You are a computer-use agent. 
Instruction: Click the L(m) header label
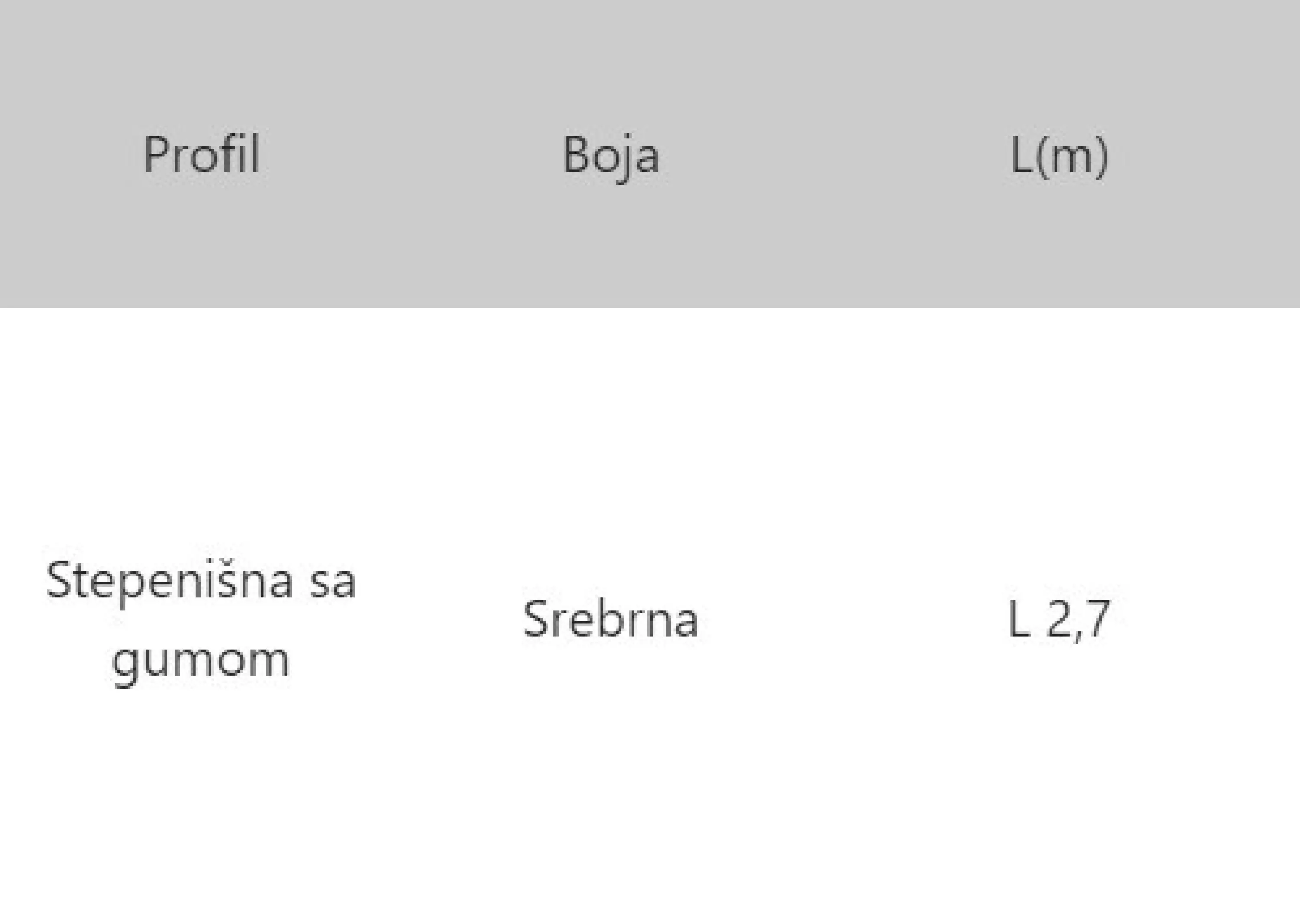tap(1059, 155)
